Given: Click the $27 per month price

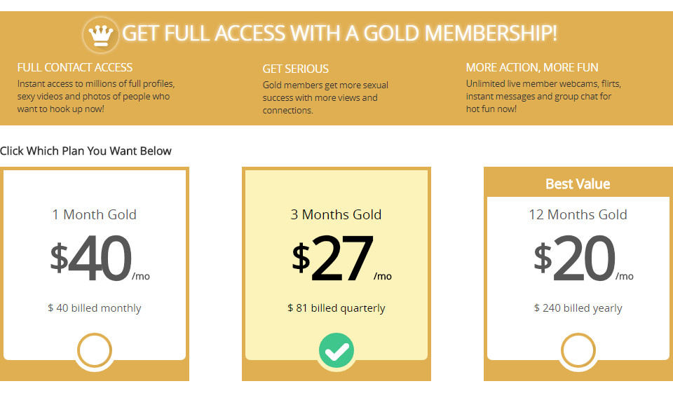Looking at the screenshot, I should [x=341, y=259].
